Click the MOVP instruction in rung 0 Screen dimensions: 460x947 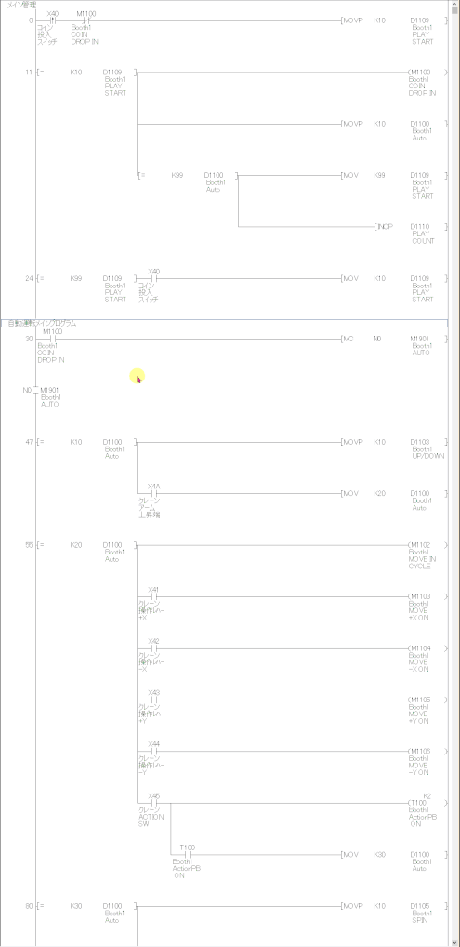(x=353, y=20)
